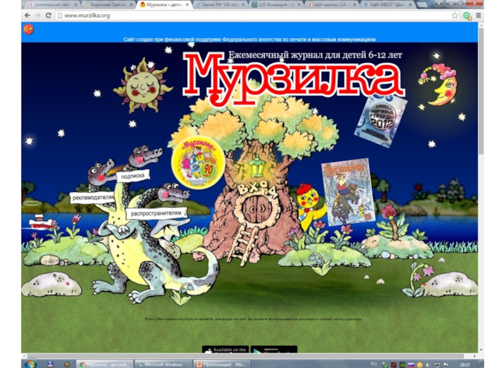This screenshot has height=368, width=491.
Task: Click the low internet speed notice text
Action: tap(253, 319)
